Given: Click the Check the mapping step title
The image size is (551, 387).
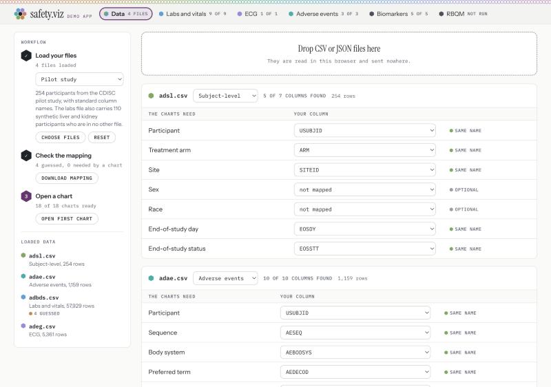Looking at the screenshot, I should [63, 156].
